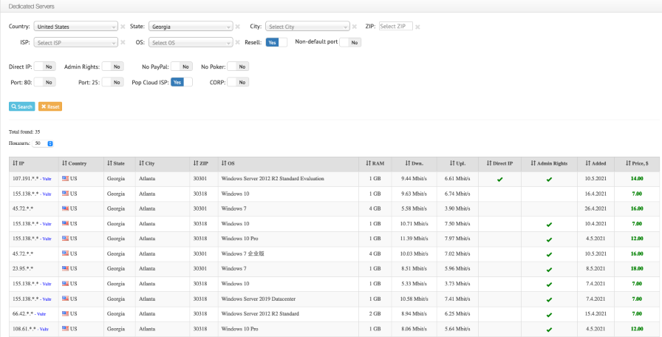662x337 pixels.
Task: Open the Select OS dropdown
Action: point(191,43)
